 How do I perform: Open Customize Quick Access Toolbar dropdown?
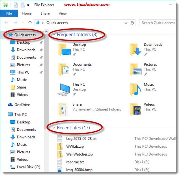[x=28, y=5]
